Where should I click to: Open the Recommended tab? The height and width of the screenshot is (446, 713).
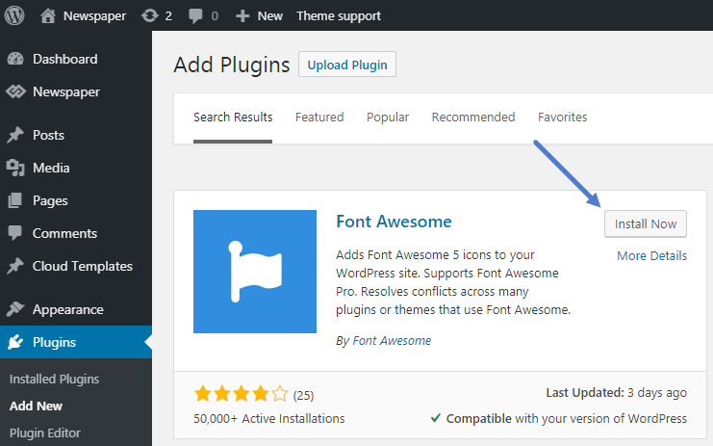[473, 118]
